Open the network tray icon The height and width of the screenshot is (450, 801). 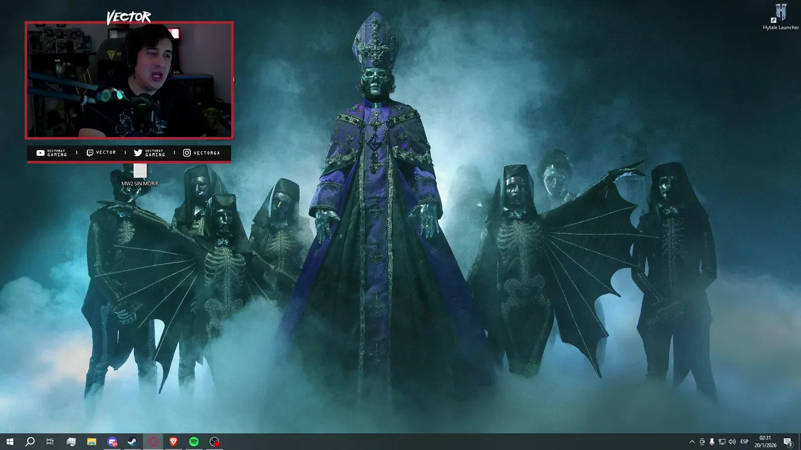tap(722, 442)
